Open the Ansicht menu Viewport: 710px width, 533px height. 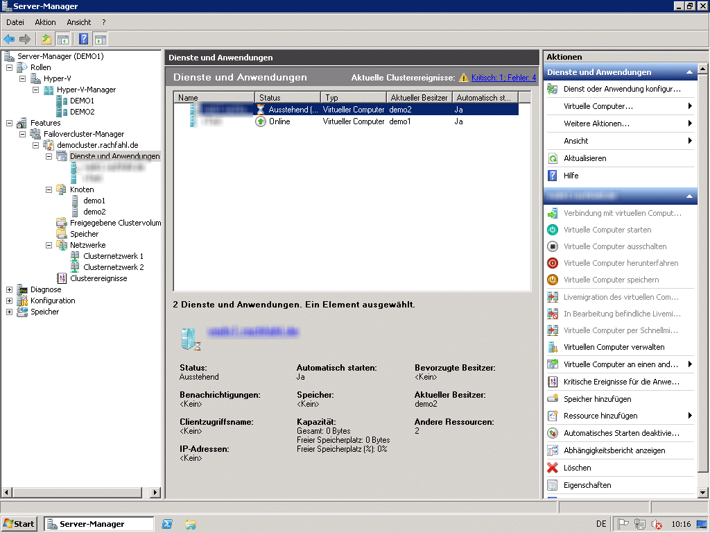(79, 22)
